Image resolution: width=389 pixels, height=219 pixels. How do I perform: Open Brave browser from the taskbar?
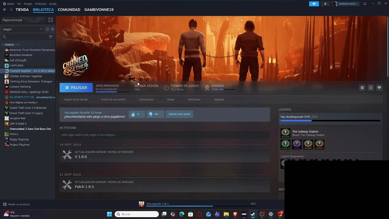pos(235,214)
